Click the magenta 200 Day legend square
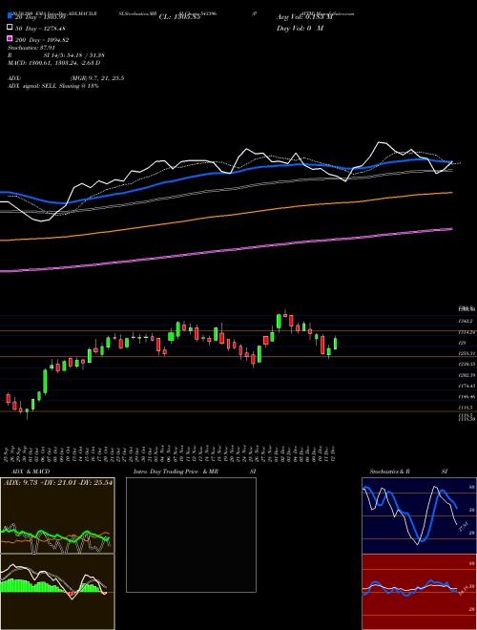 10,38
